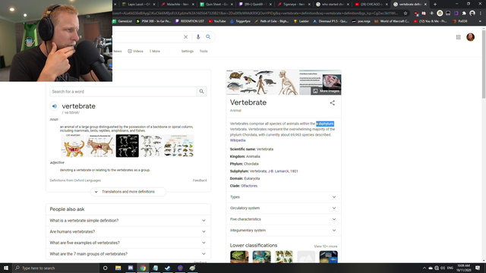Expand the Integumentary system section
Screen dimensions: 486x273
(x=283, y=231)
